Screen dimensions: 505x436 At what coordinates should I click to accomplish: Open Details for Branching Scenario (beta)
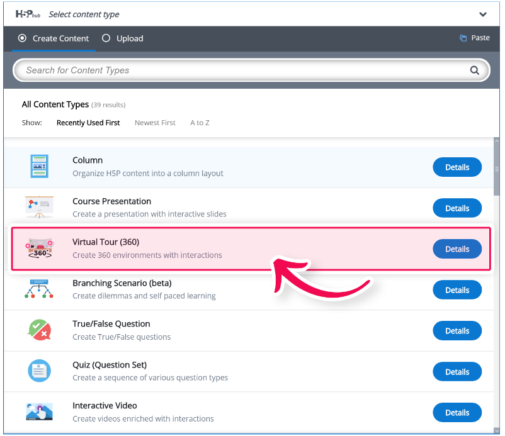[457, 290]
